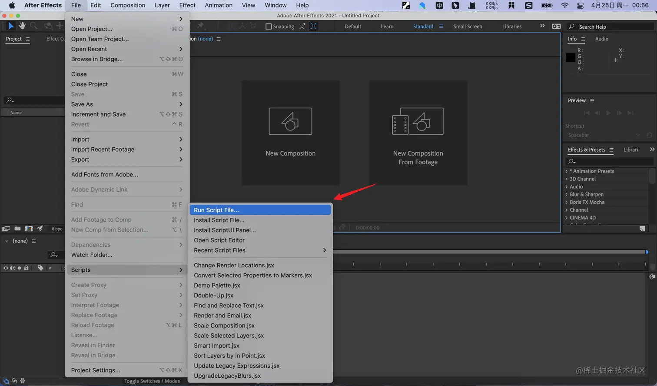The image size is (657, 386).
Task: Choose Run Script File... menu item
Action: pyautogui.click(x=260, y=210)
